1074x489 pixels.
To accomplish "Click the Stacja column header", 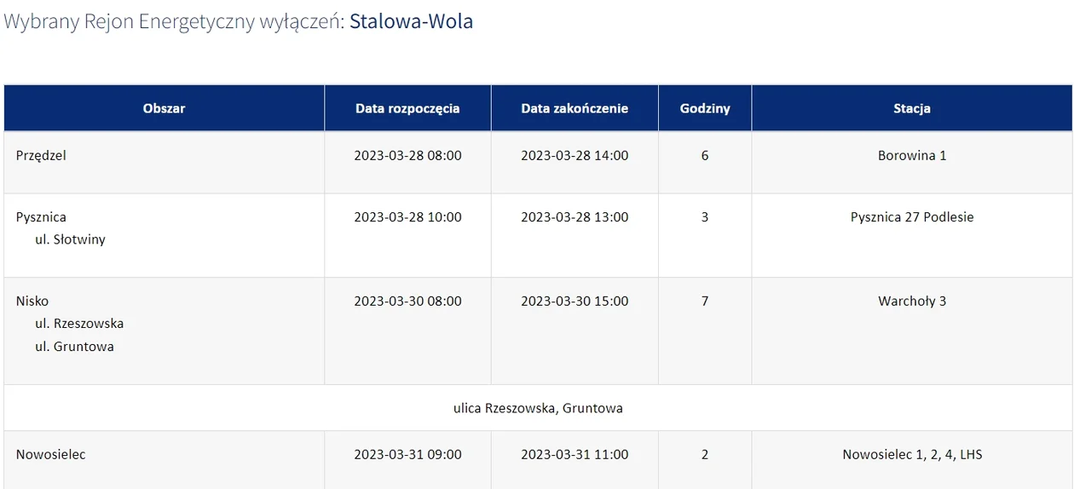I will point(912,108).
